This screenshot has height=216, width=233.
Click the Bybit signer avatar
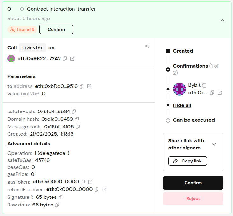(x=179, y=89)
